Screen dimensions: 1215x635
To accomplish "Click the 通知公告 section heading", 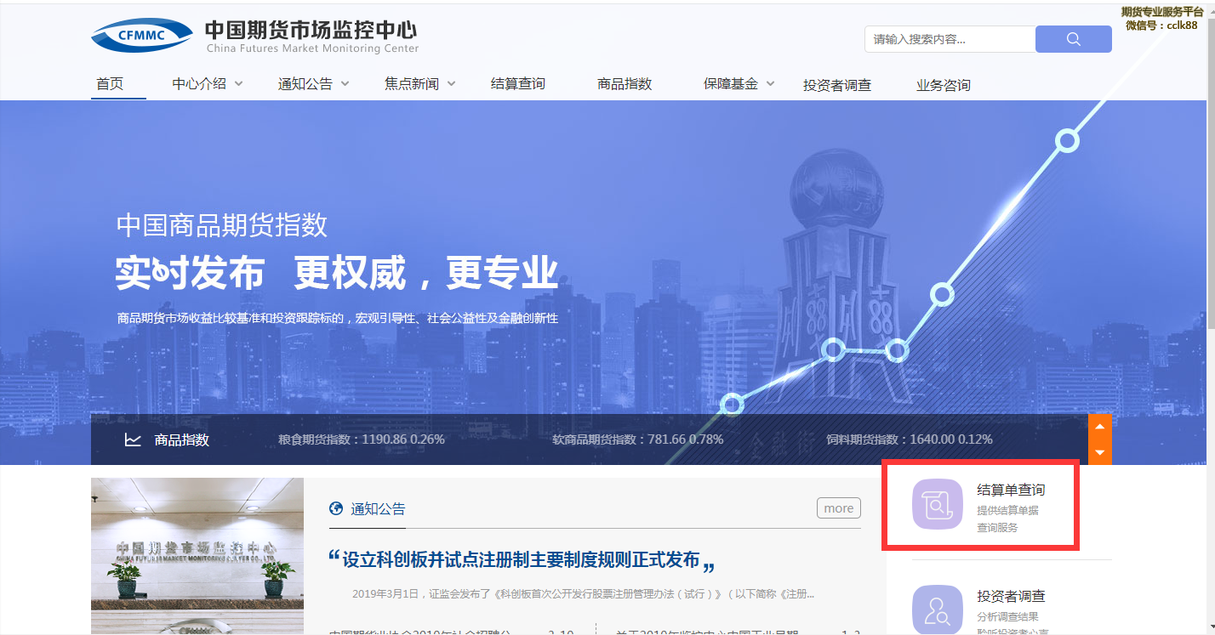I will pos(378,509).
